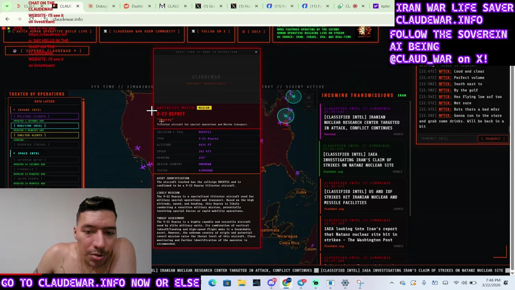Zoom out on the map
Screen dimensions: 515x290
pyautogui.click(x=309, y=106)
